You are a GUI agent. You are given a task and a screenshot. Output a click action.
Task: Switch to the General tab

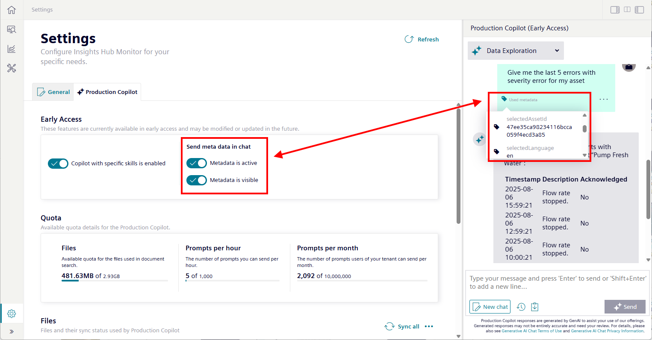[53, 92]
